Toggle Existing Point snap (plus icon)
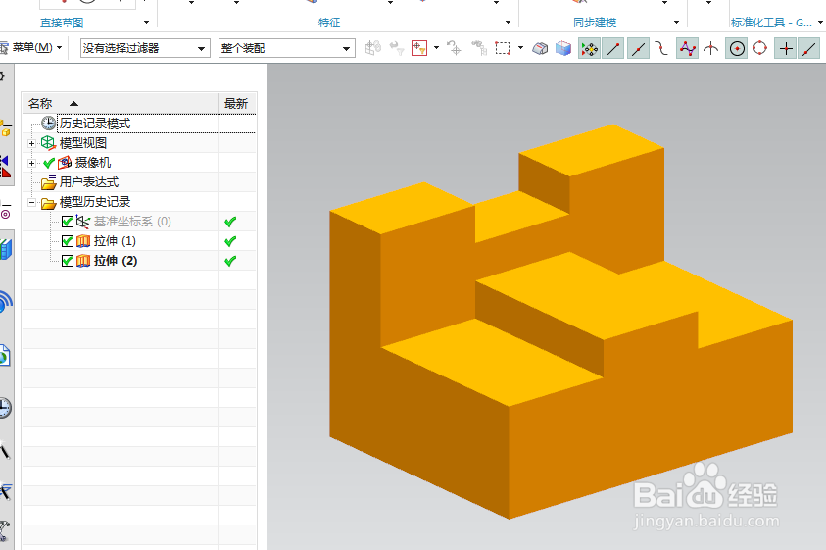The height and width of the screenshot is (550, 826). pyautogui.click(x=786, y=48)
